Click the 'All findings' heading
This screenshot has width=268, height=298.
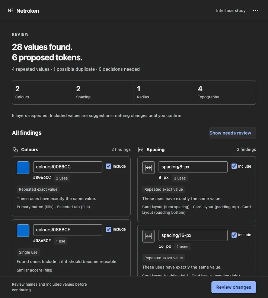click(x=26, y=133)
